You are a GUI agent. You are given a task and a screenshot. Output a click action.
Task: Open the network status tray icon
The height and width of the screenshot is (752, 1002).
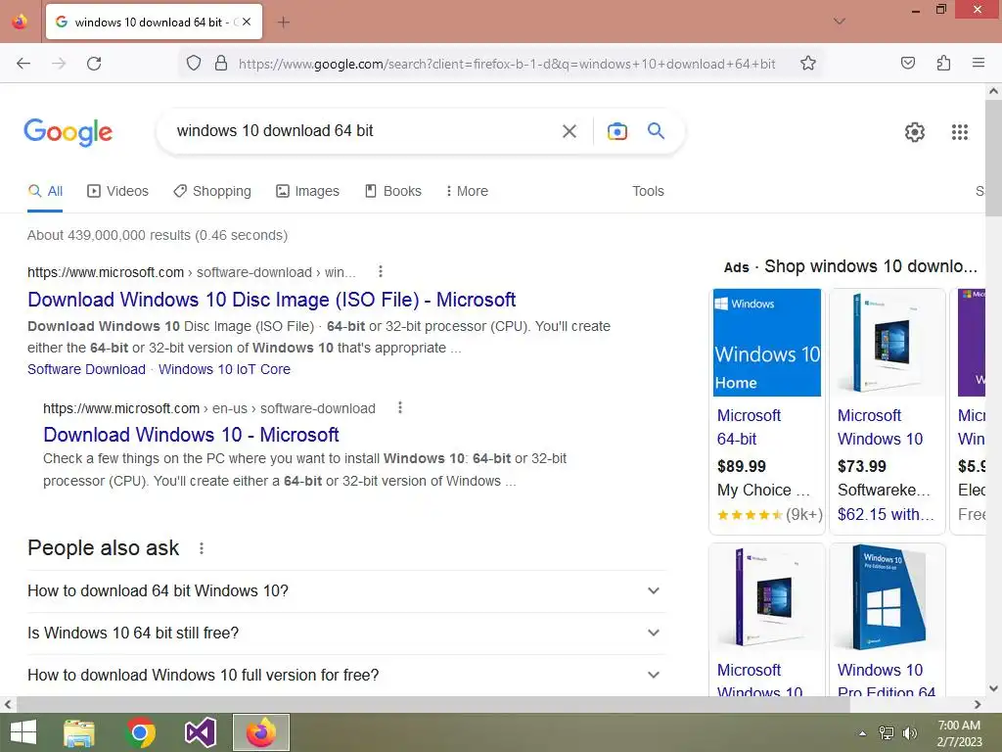(x=887, y=733)
